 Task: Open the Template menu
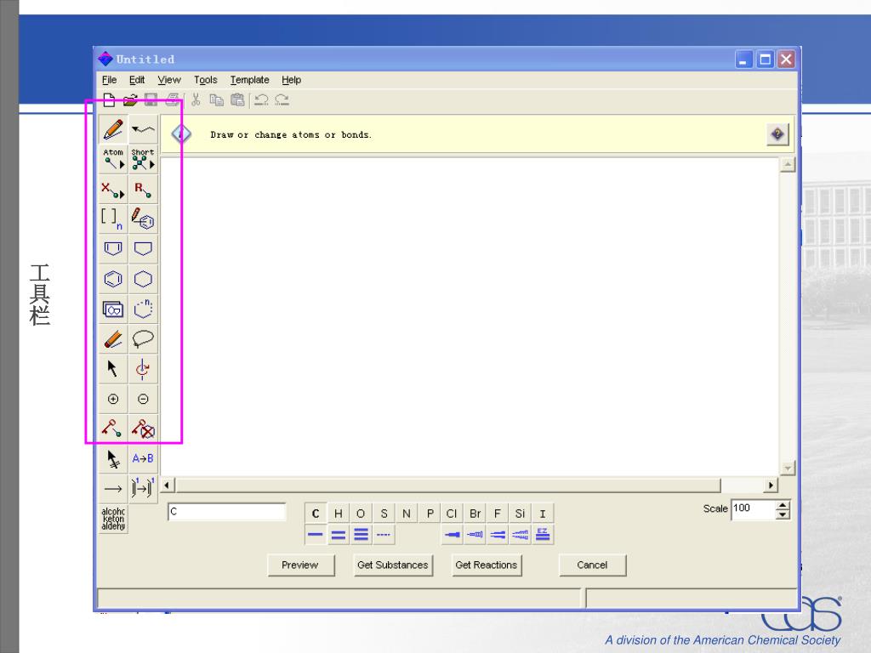(249, 80)
